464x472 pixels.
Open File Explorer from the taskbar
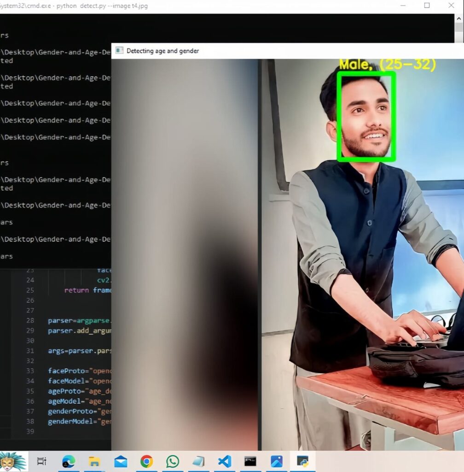click(x=94, y=461)
